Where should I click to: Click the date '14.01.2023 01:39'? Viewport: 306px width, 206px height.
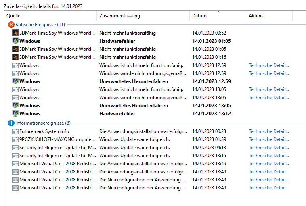click(209, 139)
